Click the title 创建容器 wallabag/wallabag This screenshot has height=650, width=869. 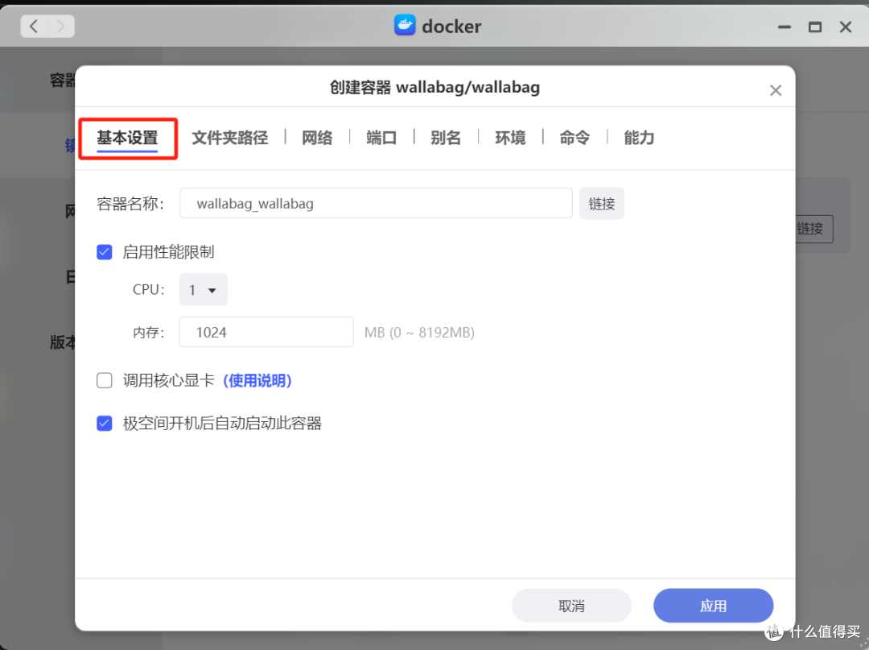point(434,88)
